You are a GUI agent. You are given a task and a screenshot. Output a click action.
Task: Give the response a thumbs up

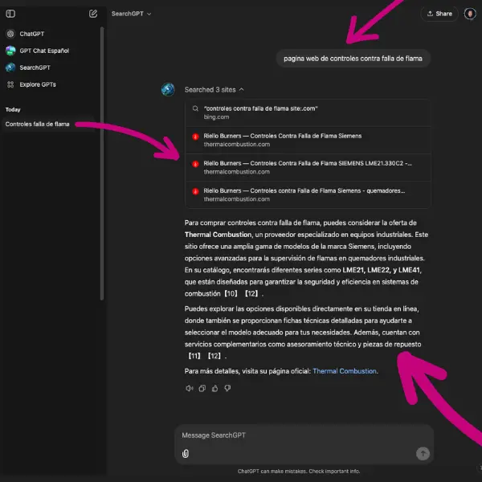(x=214, y=388)
